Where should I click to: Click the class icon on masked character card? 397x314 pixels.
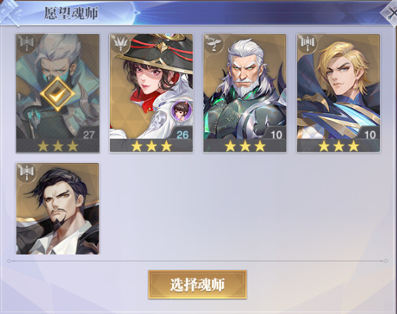[27, 43]
